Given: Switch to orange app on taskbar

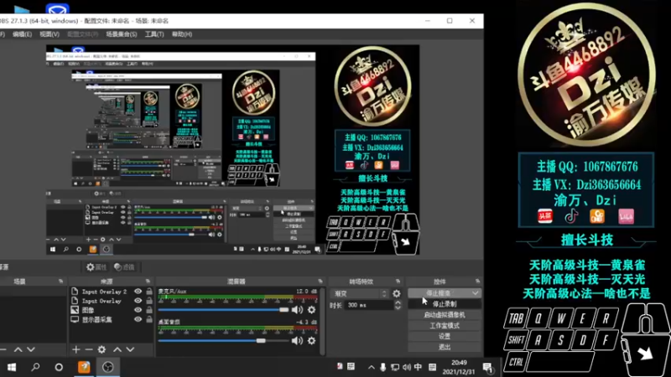Looking at the screenshot, I should click(x=84, y=367).
